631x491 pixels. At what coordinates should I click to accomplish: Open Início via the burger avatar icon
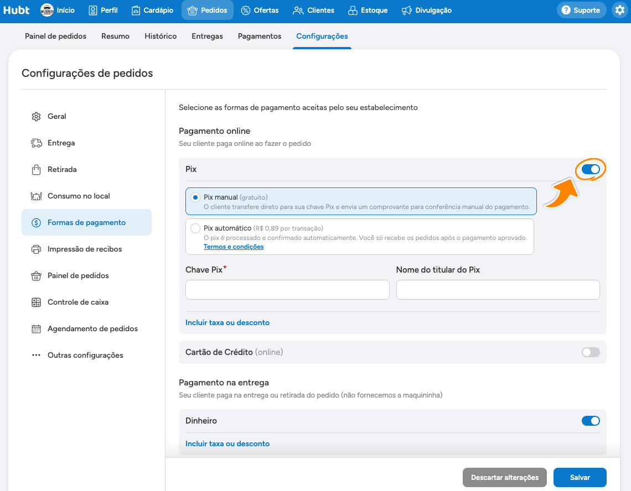click(x=47, y=10)
